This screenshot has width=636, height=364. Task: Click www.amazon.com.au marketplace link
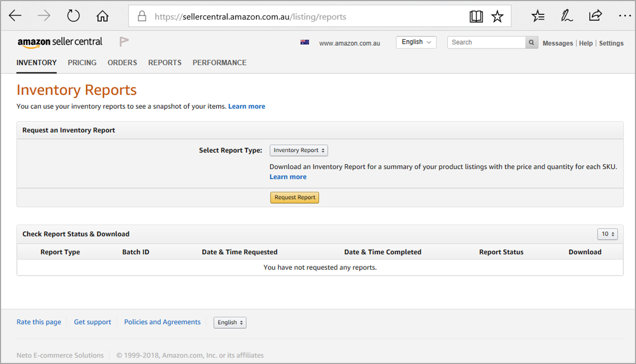pyautogui.click(x=350, y=43)
